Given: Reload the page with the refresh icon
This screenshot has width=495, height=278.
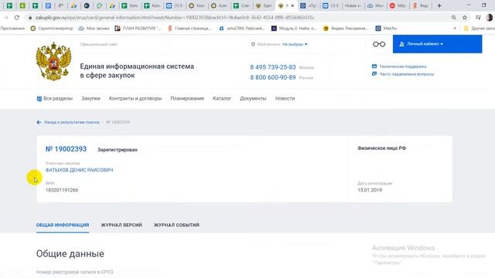Looking at the screenshot, I should click(x=17, y=18).
